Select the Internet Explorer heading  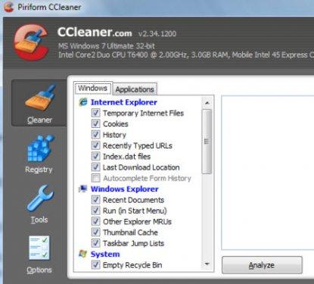coord(124,102)
